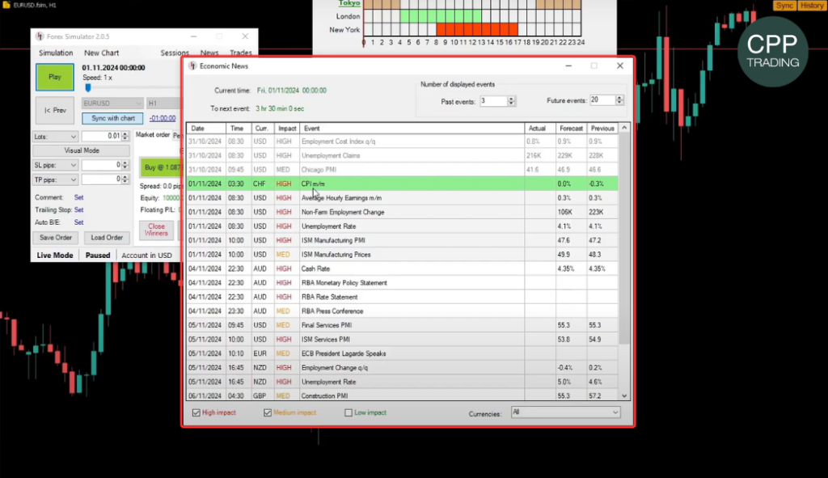
Task: Click the Save Order button
Action: (x=56, y=238)
